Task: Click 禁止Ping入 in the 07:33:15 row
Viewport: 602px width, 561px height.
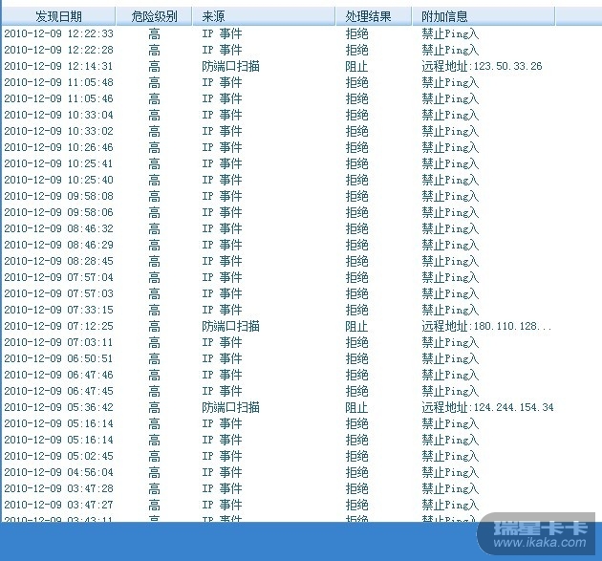Action: coord(450,310)
